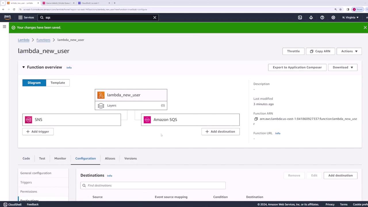Launch CloudShell from the top navigation icon
This screenshot has width=368, height=207.
(300, 18)
